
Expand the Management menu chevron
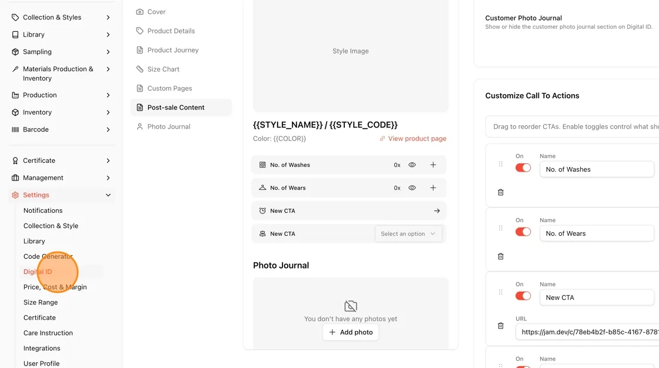(x=108, y=178)
